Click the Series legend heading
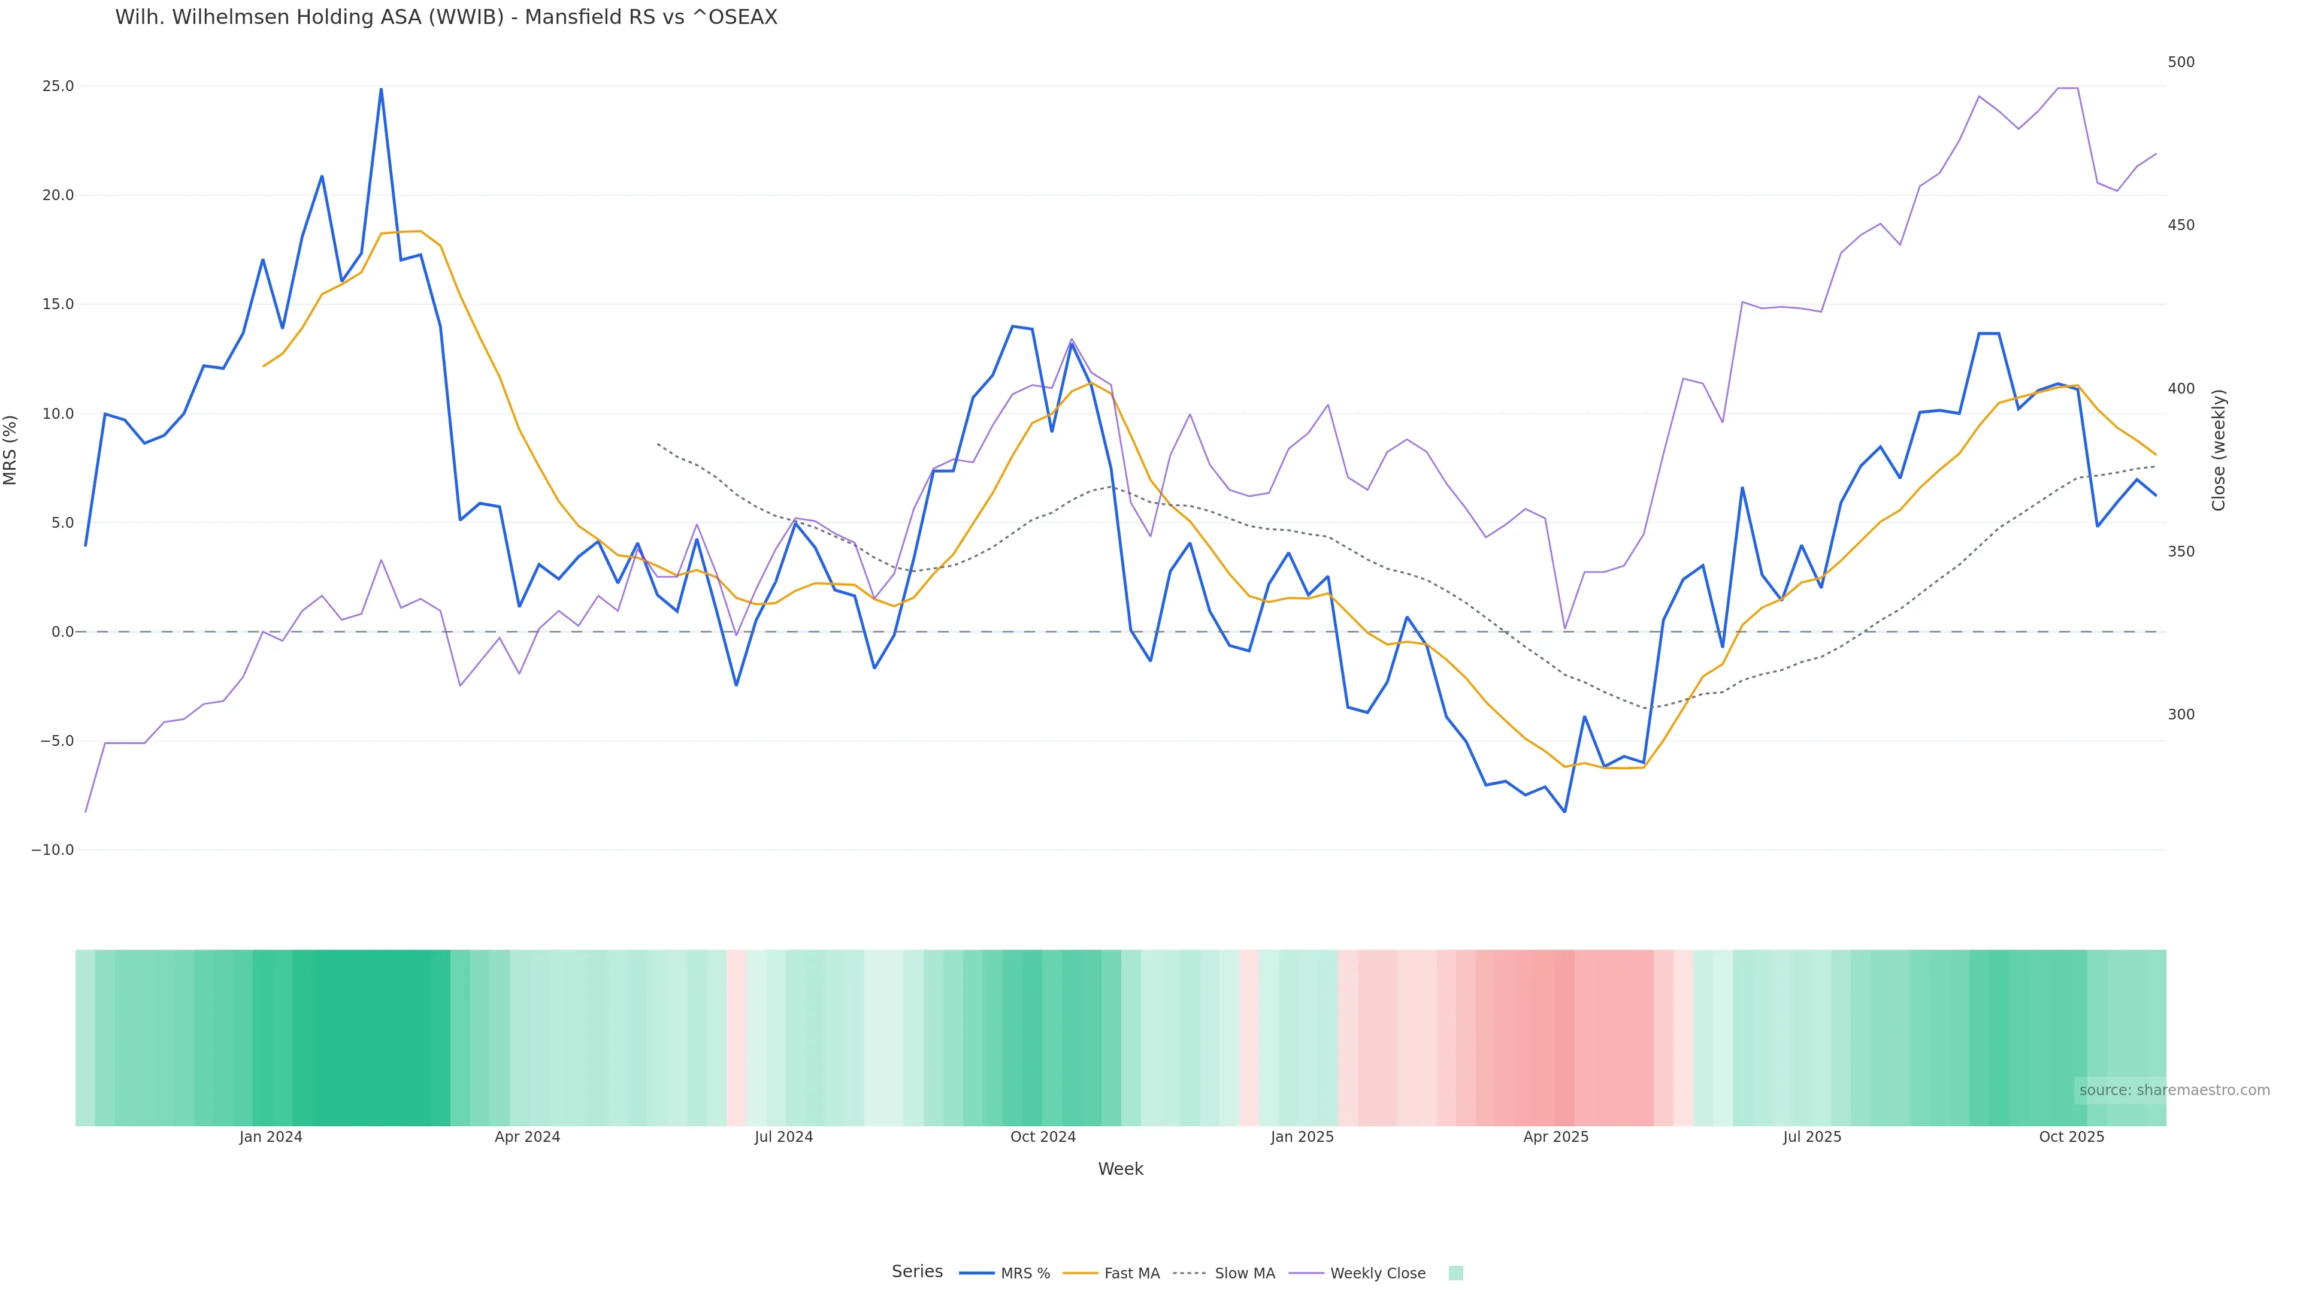 click(x=917, y=1272)
